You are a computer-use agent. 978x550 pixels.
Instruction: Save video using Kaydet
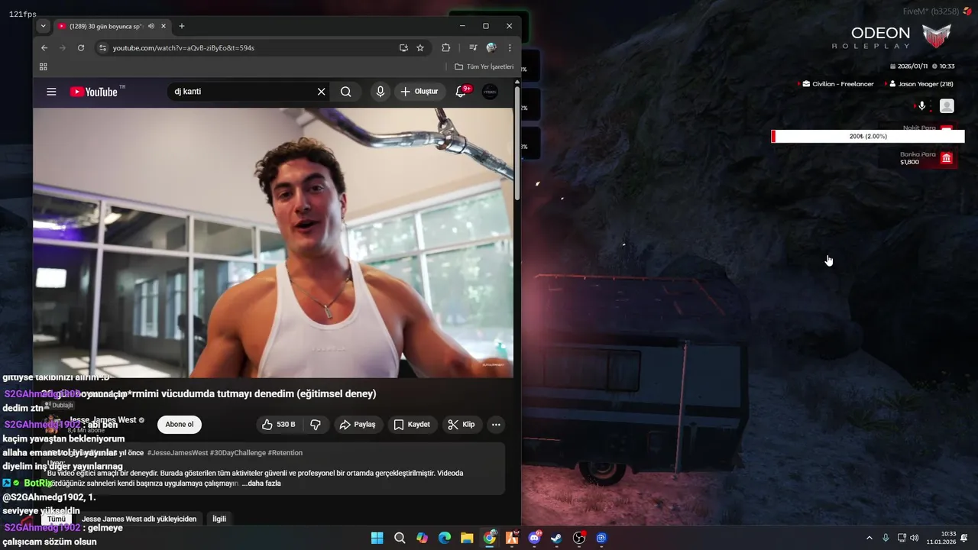(412, 425)
